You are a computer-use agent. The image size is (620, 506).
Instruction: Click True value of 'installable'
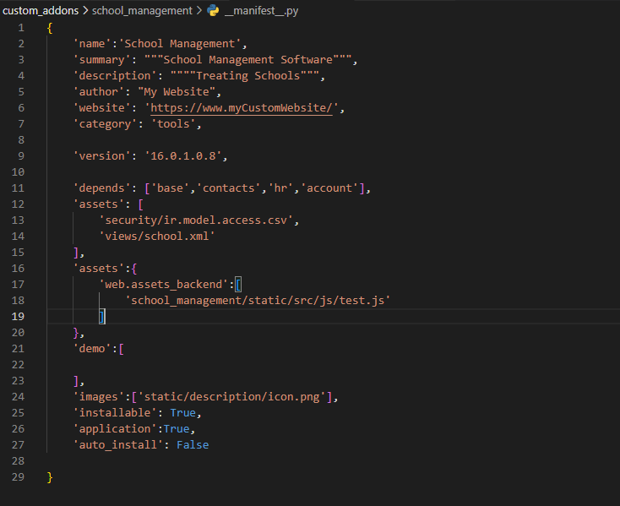(183, 413)
